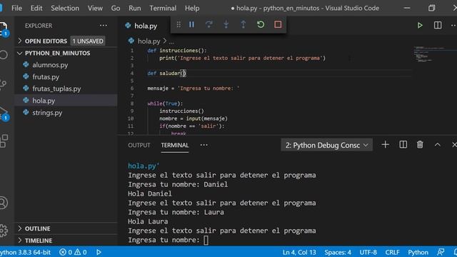Select the Terminal panel tab

click(174, 145)
